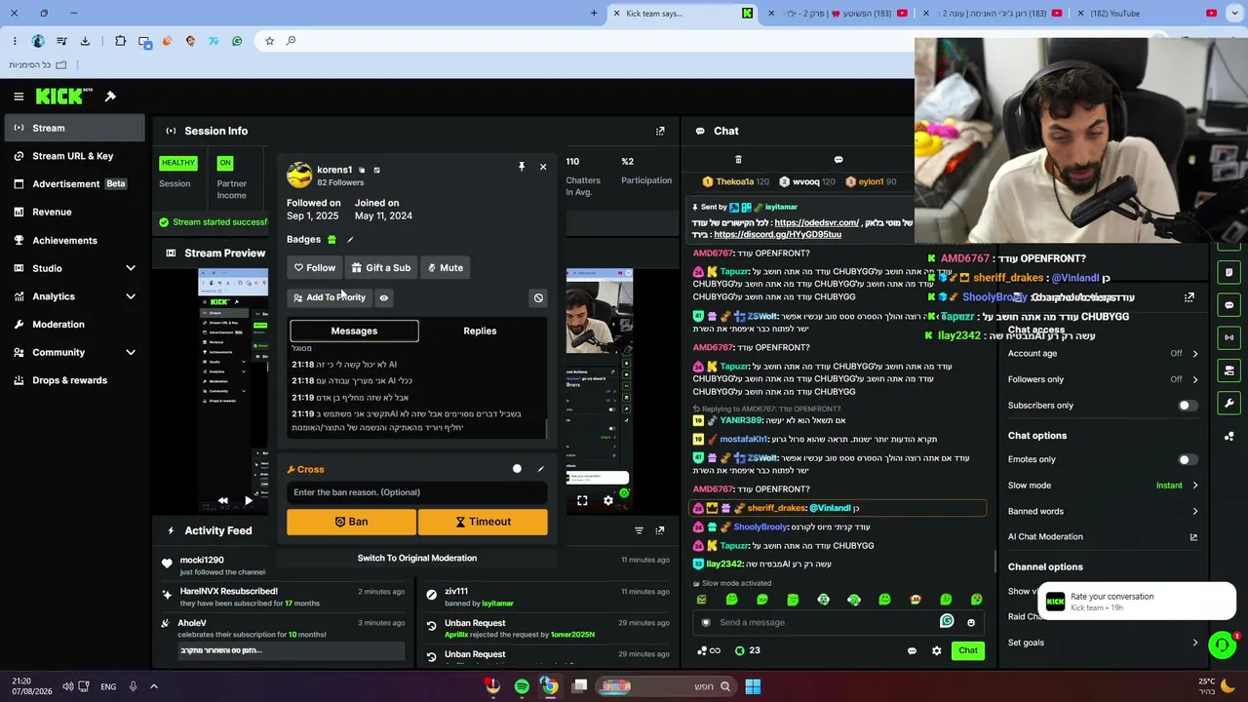1248x702 pixels.
Task: Edit korens1's badges with the pencil icon
Action: [350, 240]
